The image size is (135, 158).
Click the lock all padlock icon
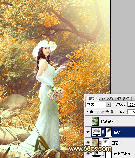112,112
